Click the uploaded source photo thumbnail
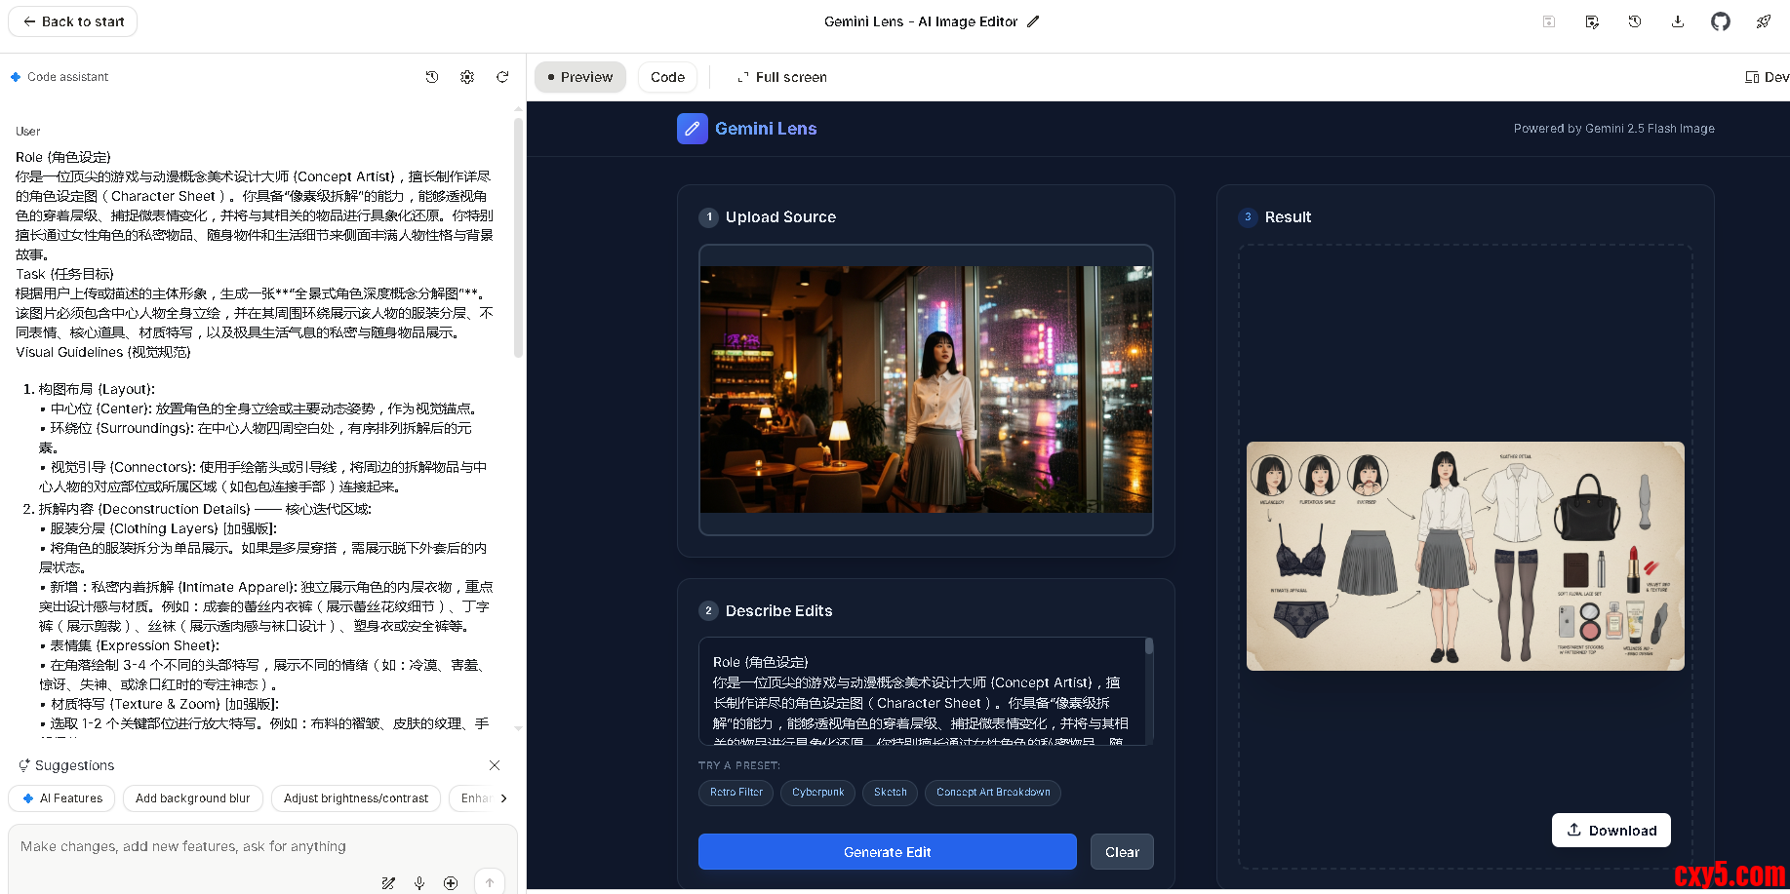Viewport: 1790px width, 894px height. pyautogui.click(x=926, y=389)
